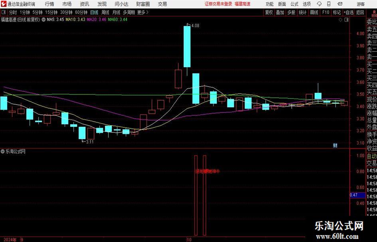Open the 资讯 menu
The width and height of the screenshot is (377, 242).
click(85, 4)
